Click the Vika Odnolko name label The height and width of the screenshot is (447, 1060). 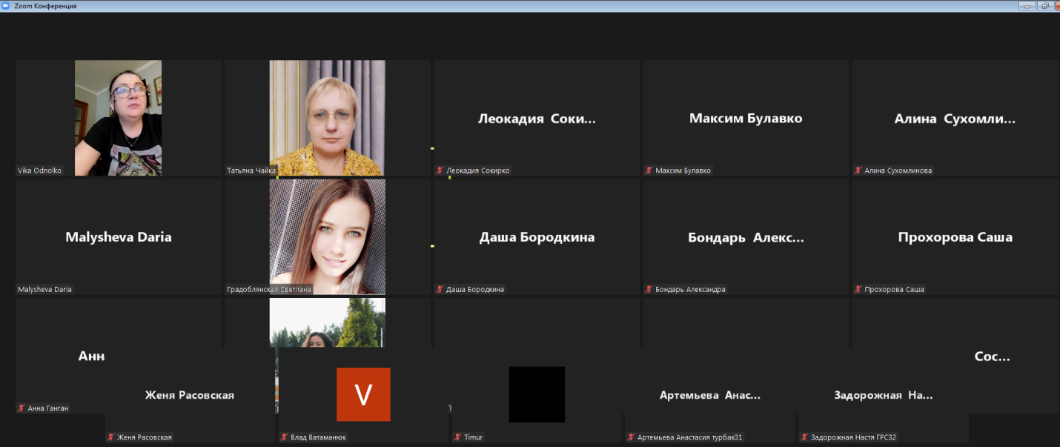point(40,170)
